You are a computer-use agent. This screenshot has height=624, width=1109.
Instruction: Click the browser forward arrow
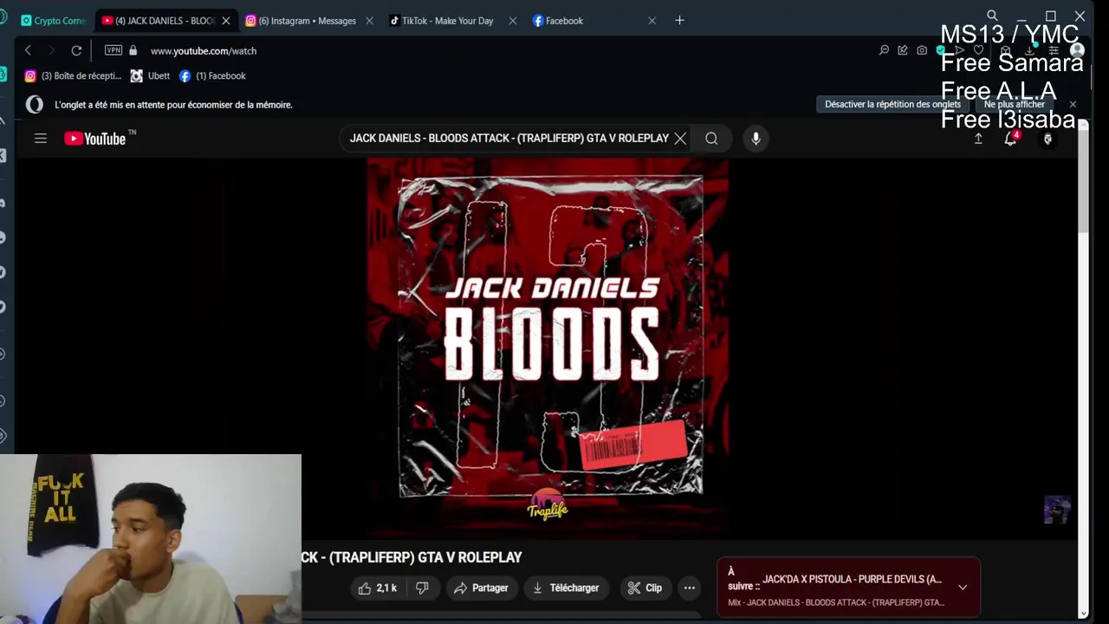click(x=50, y=50)
